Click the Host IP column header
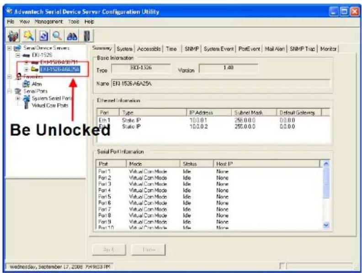This screenshot has height=273, width=362. [x=266, y=164]
